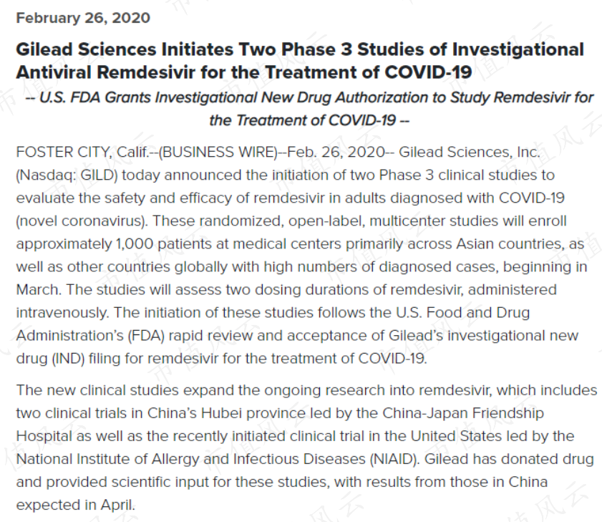The image size is (602, 522).
Task: Click the italic subheading about FDA authorization
Action: (309, 109)
